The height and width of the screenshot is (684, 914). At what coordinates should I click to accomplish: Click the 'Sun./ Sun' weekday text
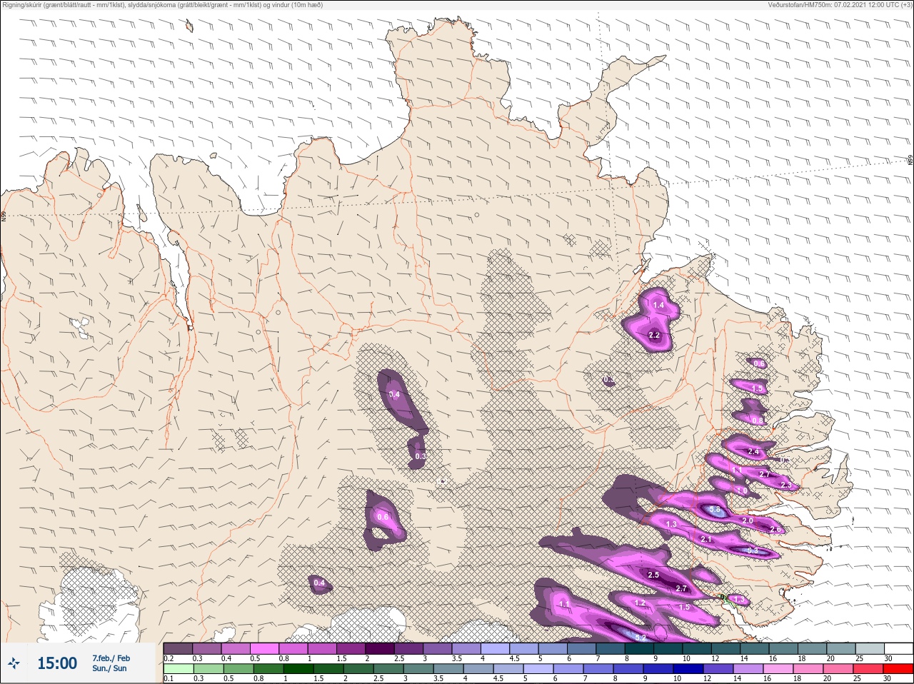click(109, 668)
